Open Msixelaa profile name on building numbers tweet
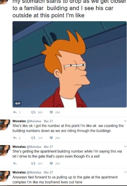127x186 pixels. point(19,121)
